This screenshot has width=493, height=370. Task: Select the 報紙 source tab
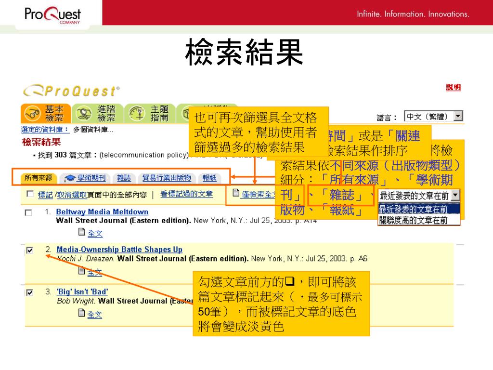[x=209, y=178]
